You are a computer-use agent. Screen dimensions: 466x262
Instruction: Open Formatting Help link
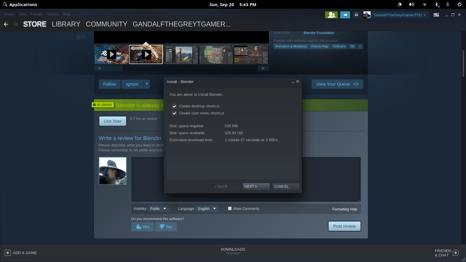coord(345,209)
